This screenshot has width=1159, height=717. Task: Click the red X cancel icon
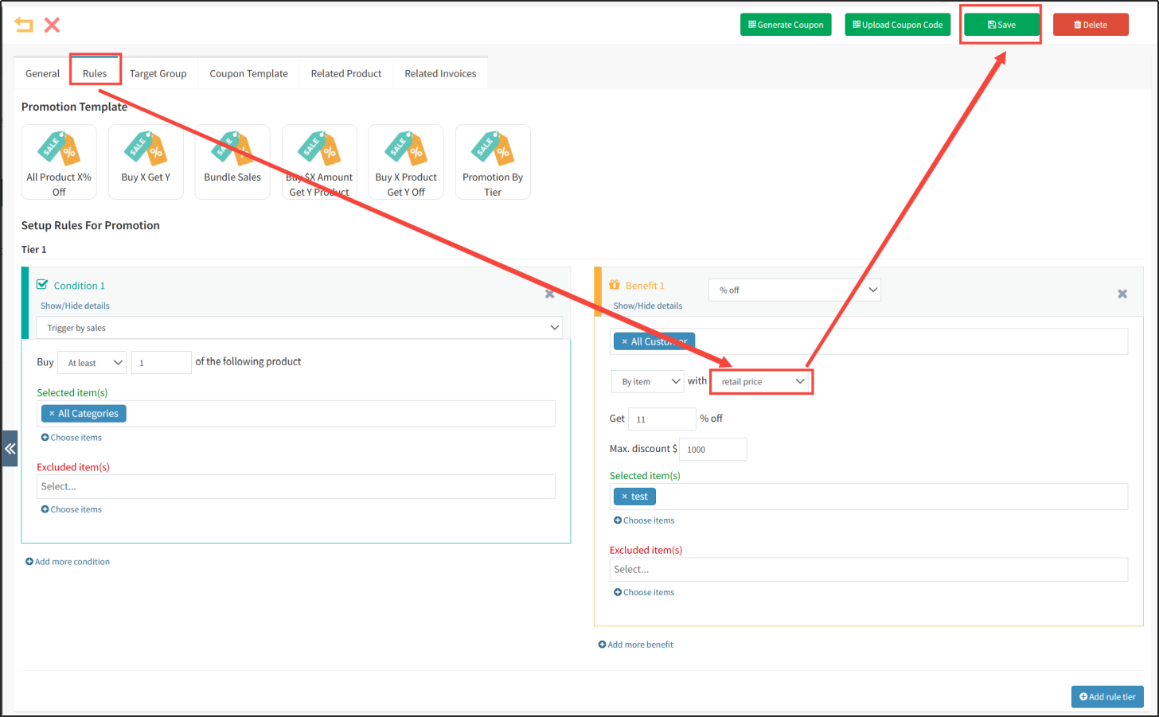click(52, 25)
